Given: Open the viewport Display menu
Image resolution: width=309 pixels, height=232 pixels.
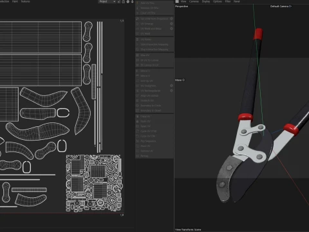Looking at the screenshot, I should point(206,1).
